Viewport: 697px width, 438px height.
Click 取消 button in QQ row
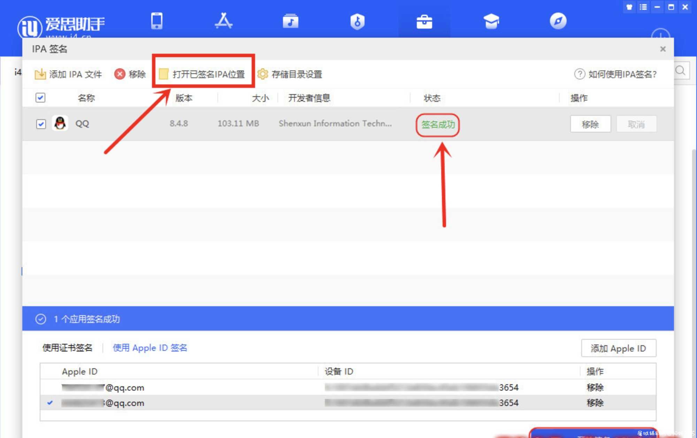tap(636, 124)
